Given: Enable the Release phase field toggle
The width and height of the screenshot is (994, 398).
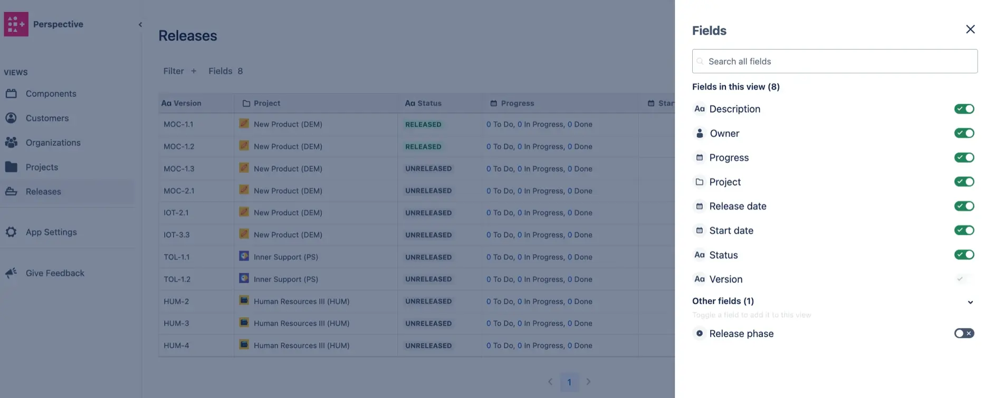Looking at the screenshot, I should click(x=963, y=333).
